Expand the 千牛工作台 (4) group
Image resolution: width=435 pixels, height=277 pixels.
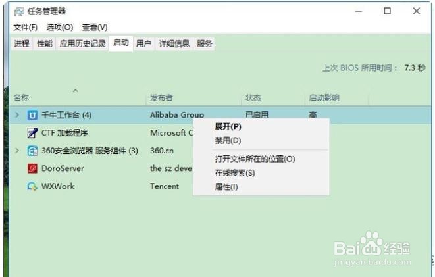coord(17,114)
